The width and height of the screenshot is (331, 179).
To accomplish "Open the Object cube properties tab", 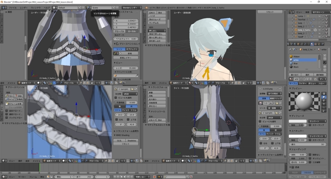I will click(298, 44).
